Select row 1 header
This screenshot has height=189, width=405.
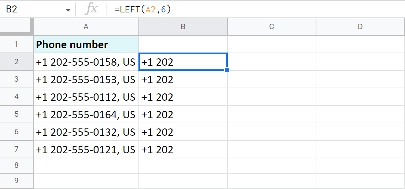(x=16, y=45)
